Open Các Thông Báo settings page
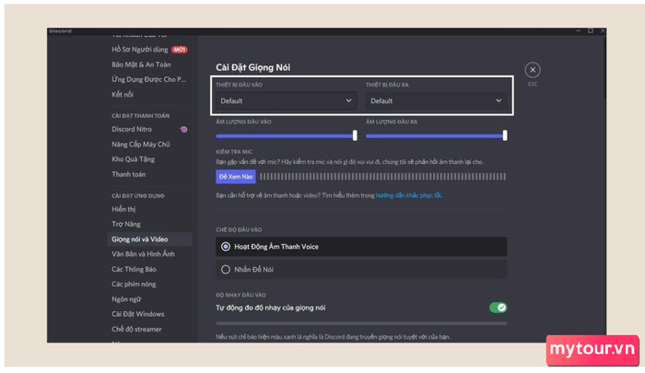The image size is (645, 373). pos(134,269)
